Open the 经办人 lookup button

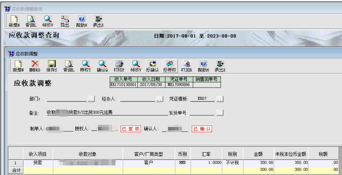[160, 99]
